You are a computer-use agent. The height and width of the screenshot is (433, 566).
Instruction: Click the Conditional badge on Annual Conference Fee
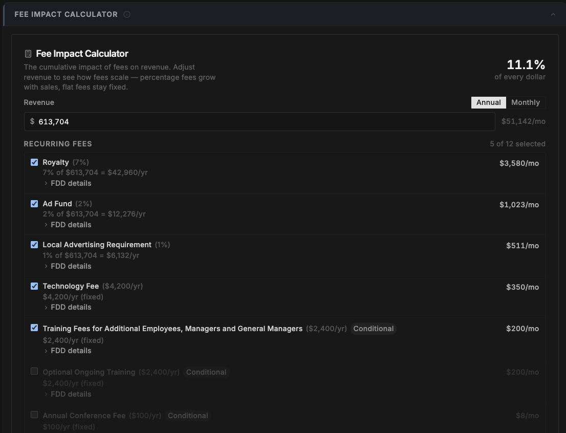pos(188,416)
